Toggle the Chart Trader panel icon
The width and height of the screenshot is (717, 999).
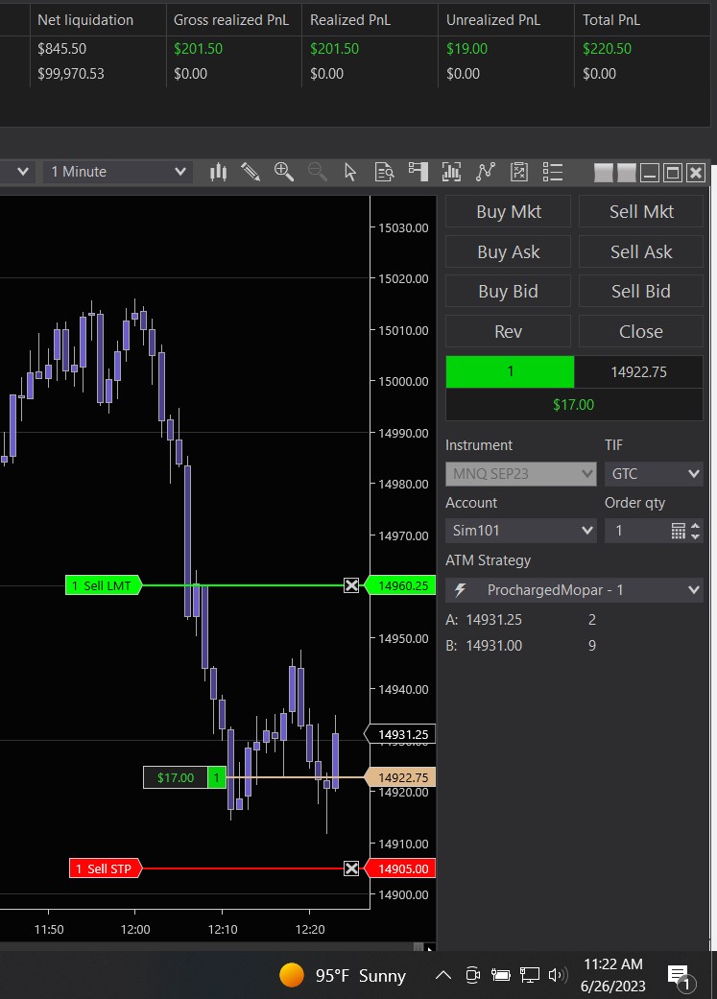(418, 172)
